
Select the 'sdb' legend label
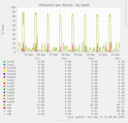[x=9, y=108]
